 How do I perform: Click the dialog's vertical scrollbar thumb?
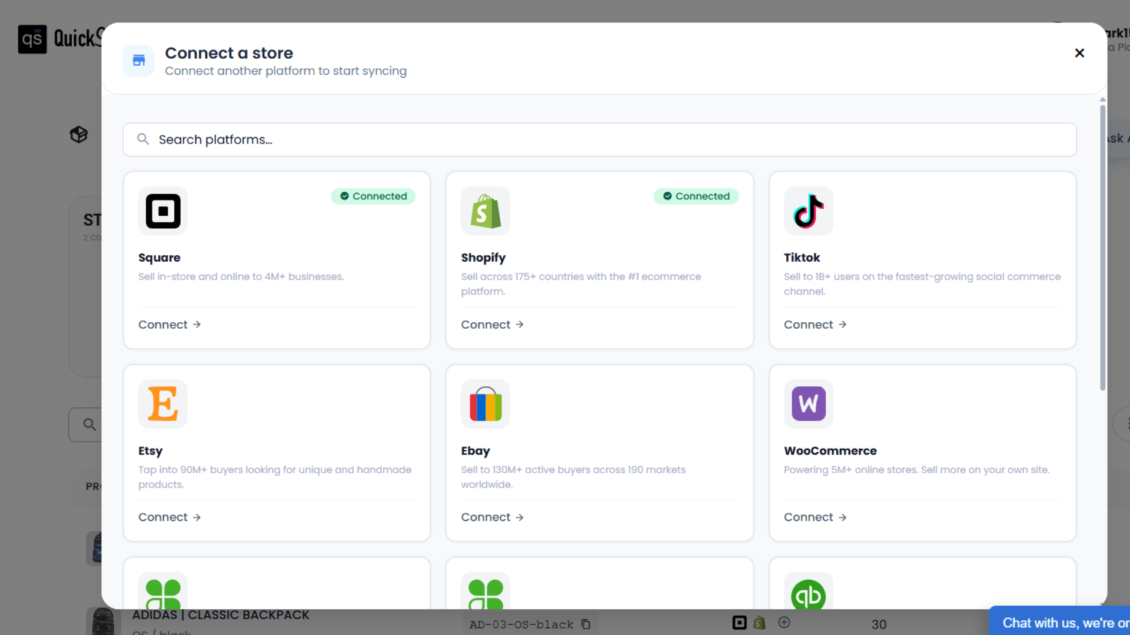[x=1102, y=247]
